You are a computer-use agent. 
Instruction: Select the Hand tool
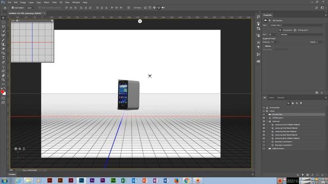coord(3,75)
